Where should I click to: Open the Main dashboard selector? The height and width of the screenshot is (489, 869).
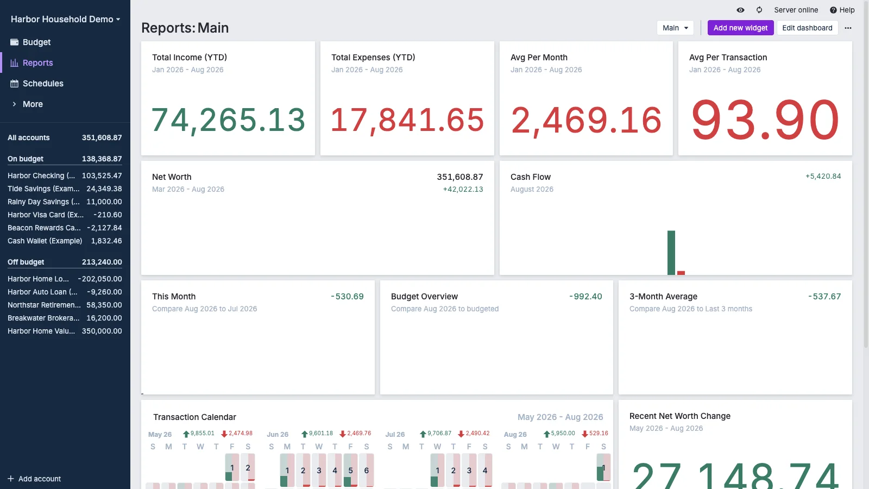675,28
